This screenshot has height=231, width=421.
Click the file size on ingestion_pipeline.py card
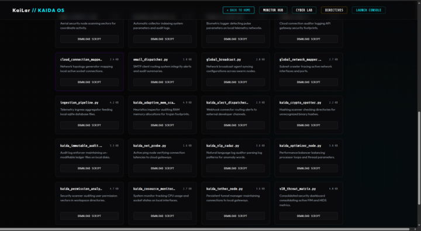(114, 102)
